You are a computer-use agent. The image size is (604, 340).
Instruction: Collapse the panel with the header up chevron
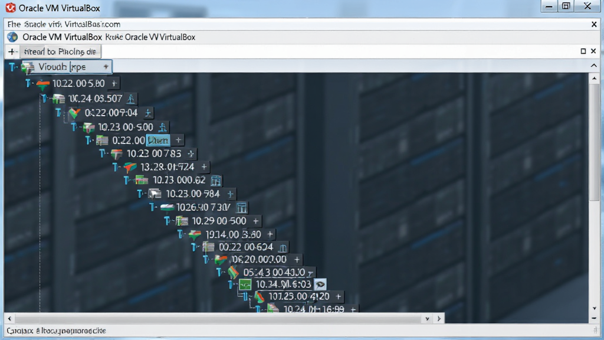(593, 66)
